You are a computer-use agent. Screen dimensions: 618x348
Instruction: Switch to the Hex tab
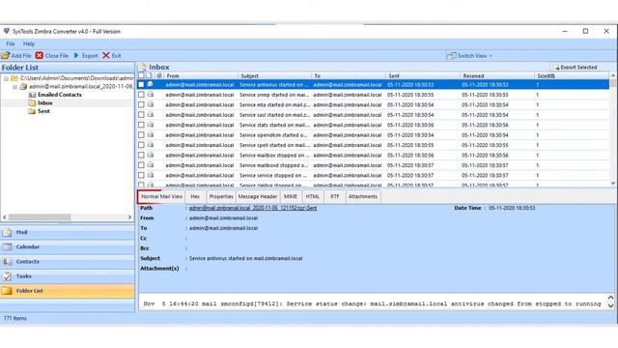pyautogui.click(x=195, y=196)
